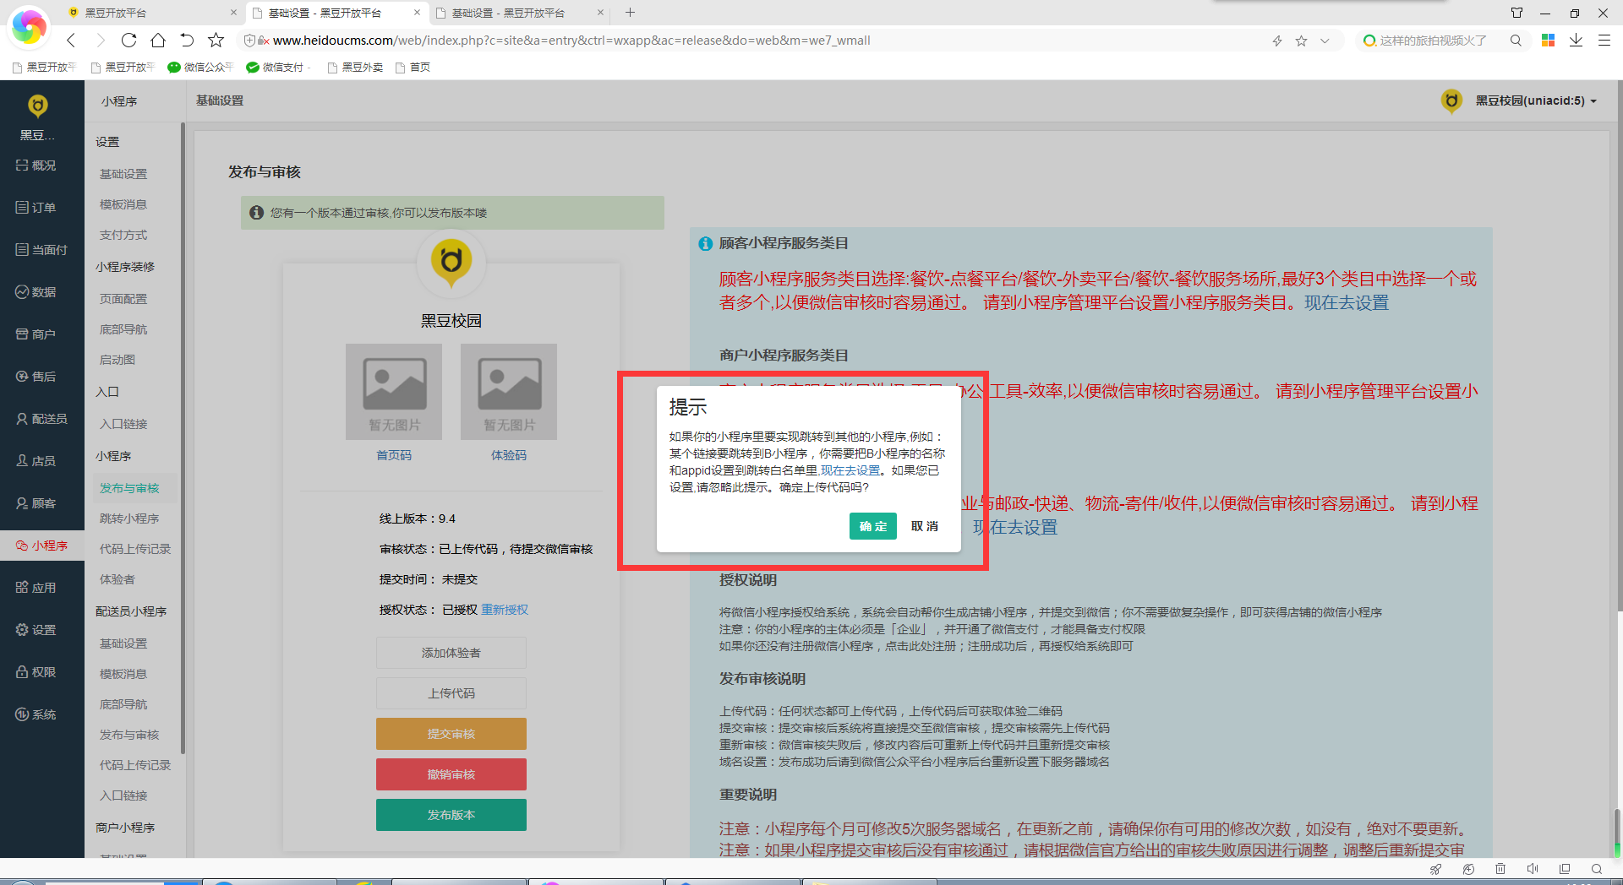Open 跳转小程序 in the submenu
This screenshot has width=1623, height=885.
coord(129,519)
